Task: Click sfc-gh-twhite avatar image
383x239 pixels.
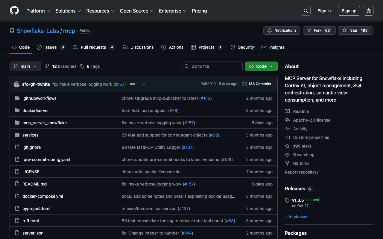Action: pyautogui.click(x=17, y=84)
